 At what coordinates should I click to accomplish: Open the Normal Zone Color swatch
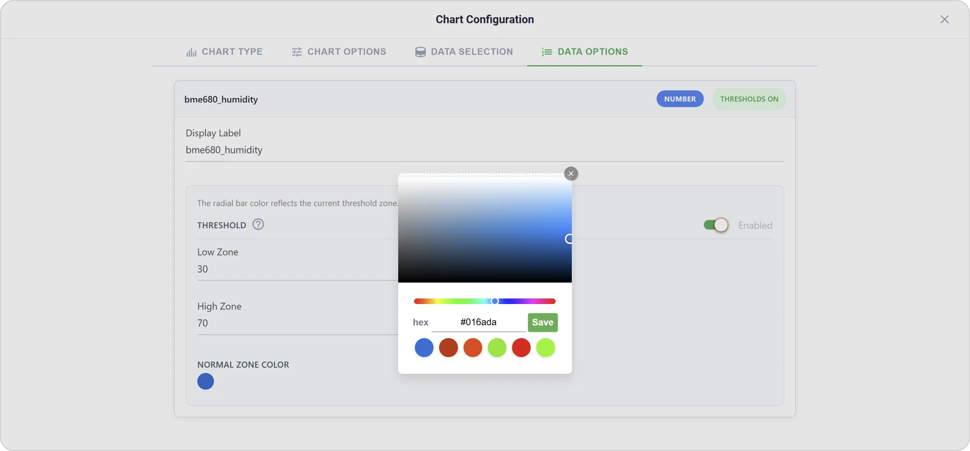click(x=205, y=381)
